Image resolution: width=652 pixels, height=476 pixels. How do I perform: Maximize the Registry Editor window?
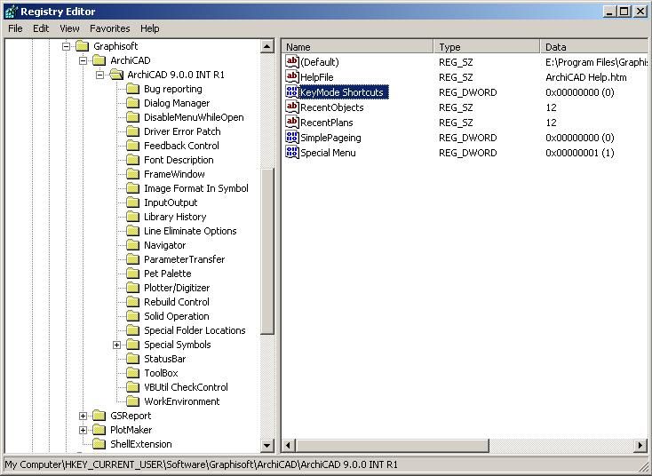click(x=624, y=12)
